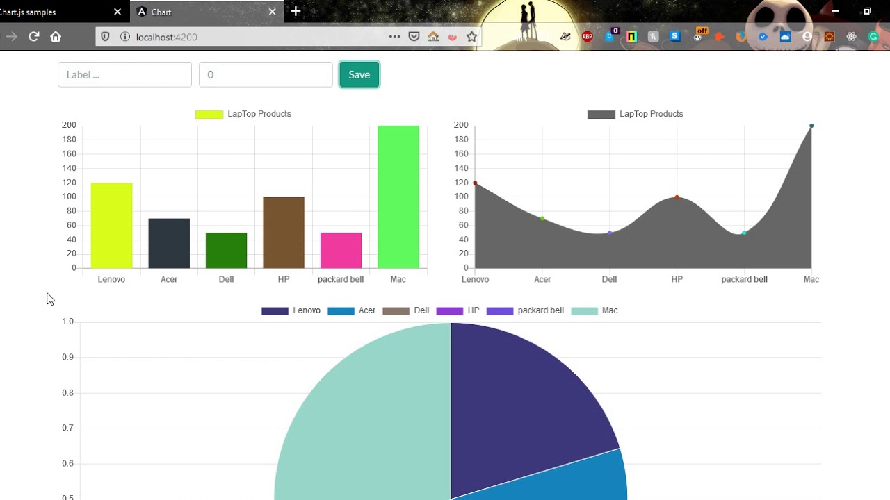Image resolution: width=890 pixels, height=500 pixels.
Task: Click the Mac teal legend swatch
Action: (584, 310)
